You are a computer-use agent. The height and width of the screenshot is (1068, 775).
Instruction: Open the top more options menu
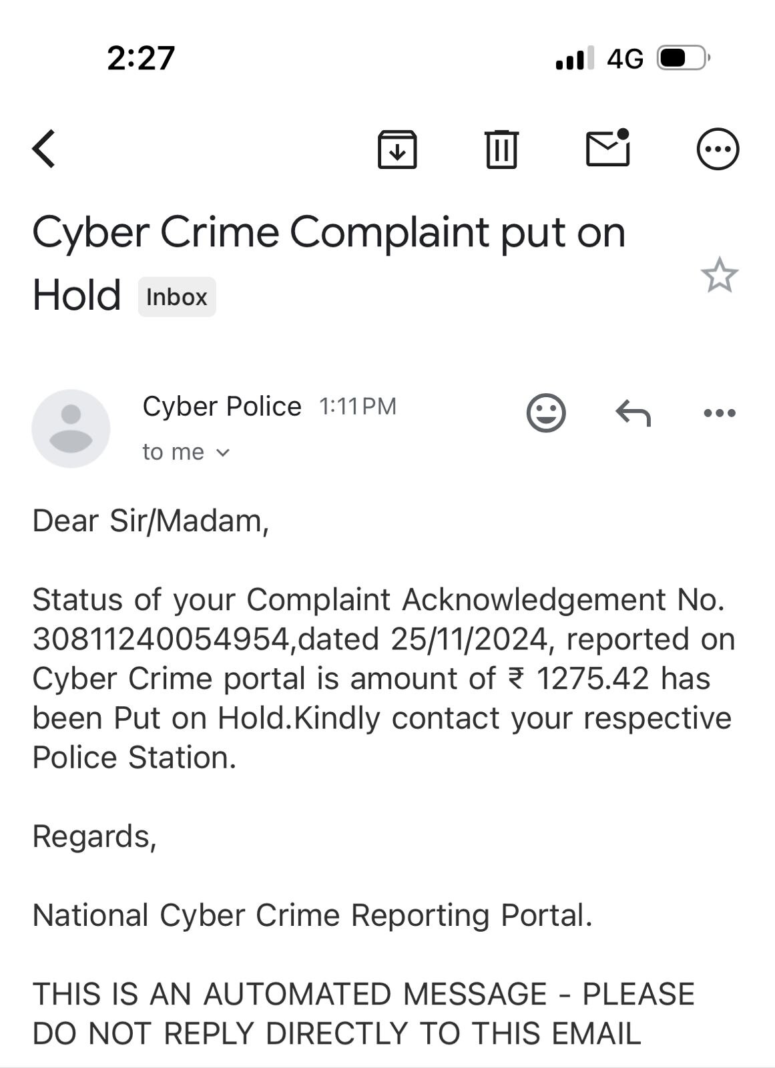[718, 149]
